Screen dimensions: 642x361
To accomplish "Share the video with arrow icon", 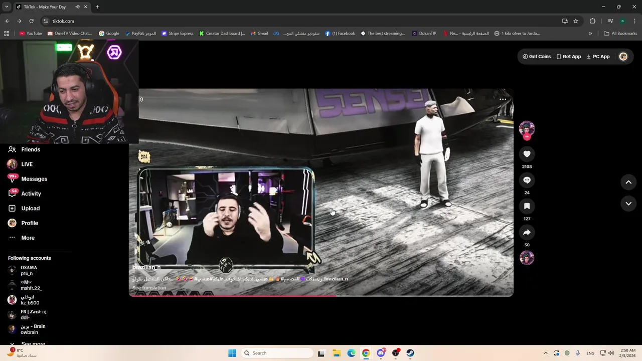I will 527,232.
